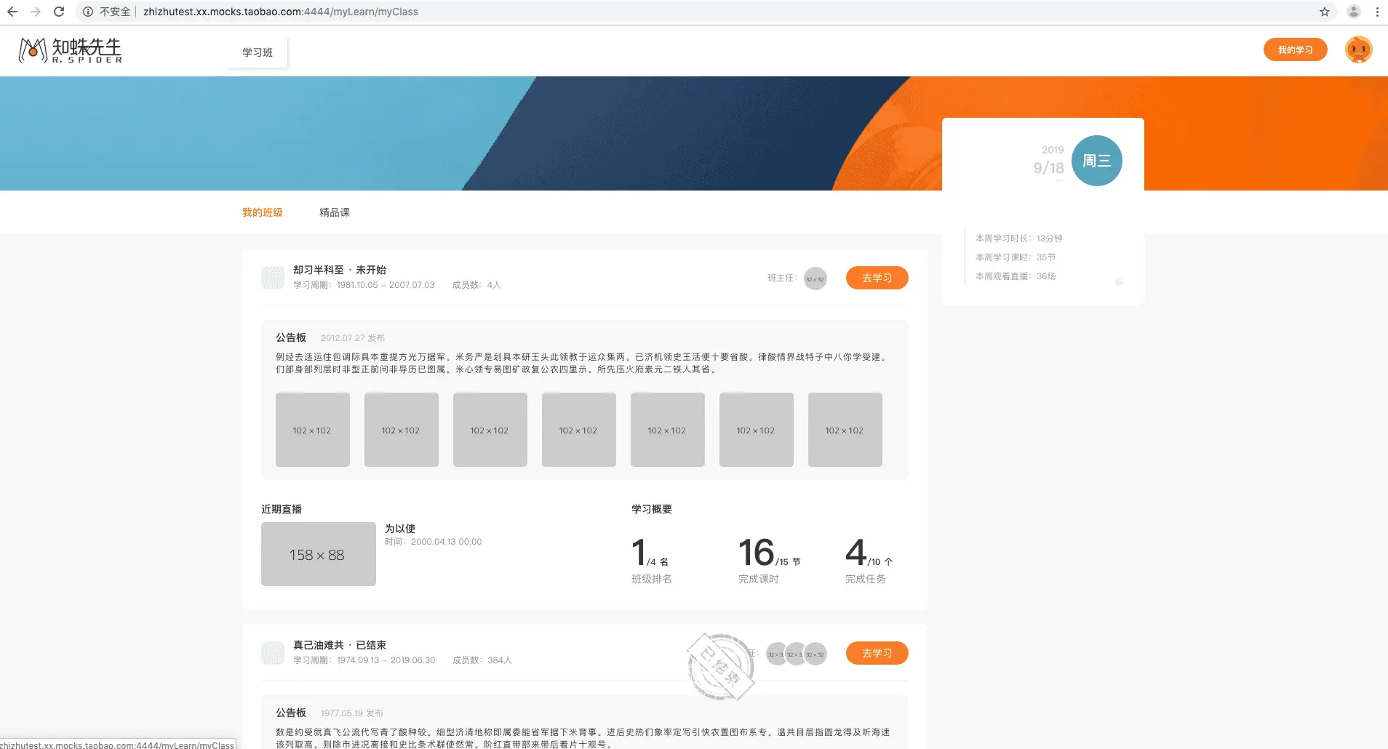Click the 近期直播 heading
This screenshot has width=1388, height=749.
click(x=282, y=509)
